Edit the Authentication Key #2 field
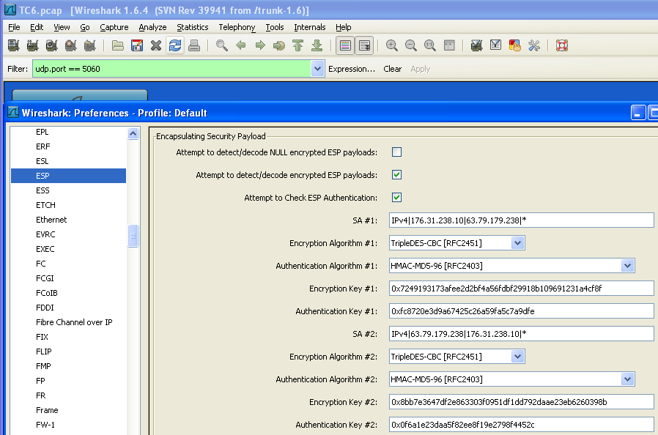The width and height of the screenshot is (658, 435). [x=521, y=425]
